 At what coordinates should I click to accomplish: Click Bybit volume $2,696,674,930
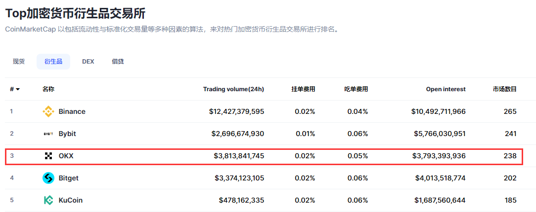(238, 134)
